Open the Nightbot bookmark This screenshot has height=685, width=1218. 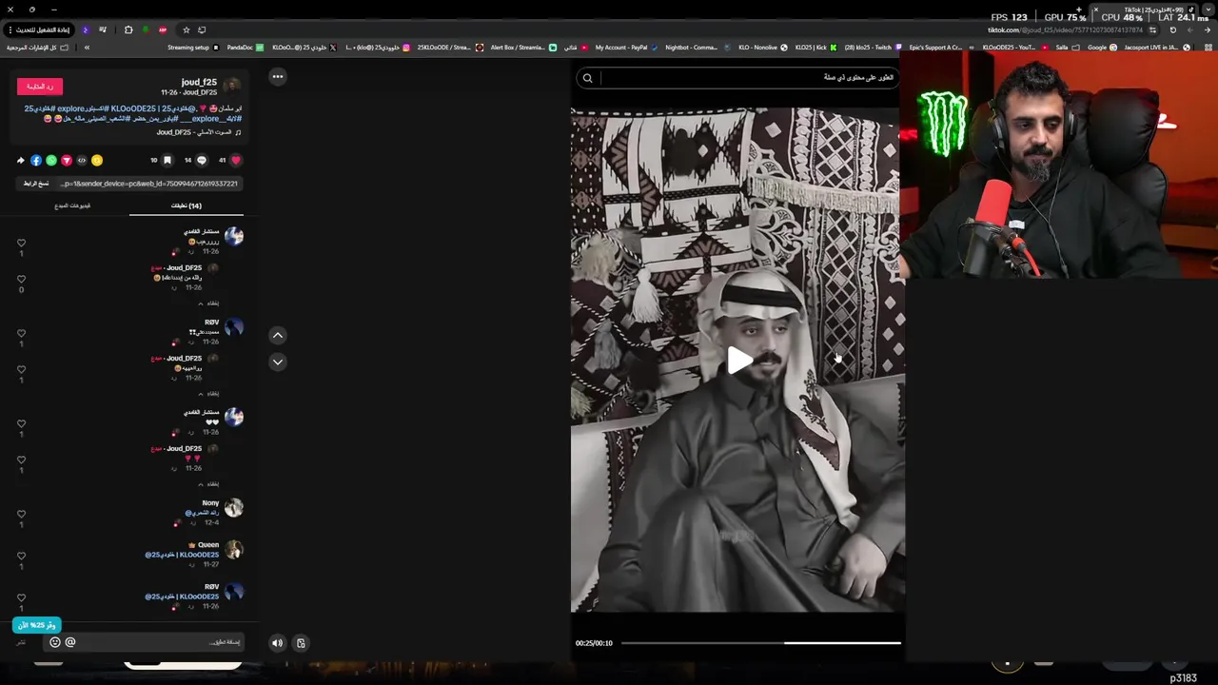[697, 48]
